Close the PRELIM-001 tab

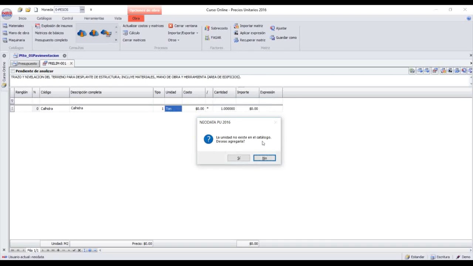(71, 63)
